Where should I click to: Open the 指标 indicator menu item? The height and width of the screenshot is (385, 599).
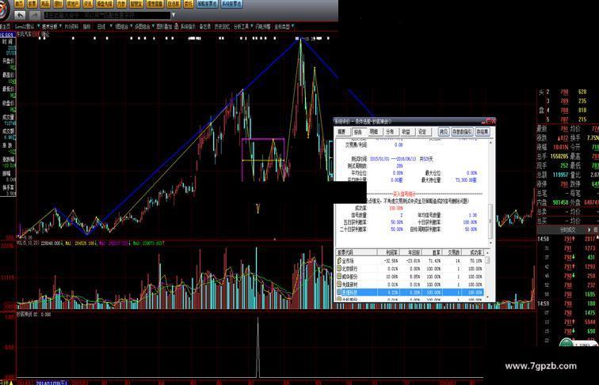87,26
